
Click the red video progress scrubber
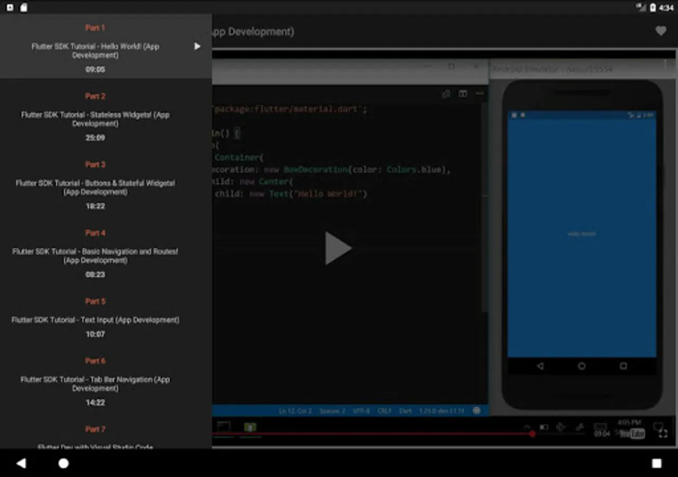coord(532,434)
